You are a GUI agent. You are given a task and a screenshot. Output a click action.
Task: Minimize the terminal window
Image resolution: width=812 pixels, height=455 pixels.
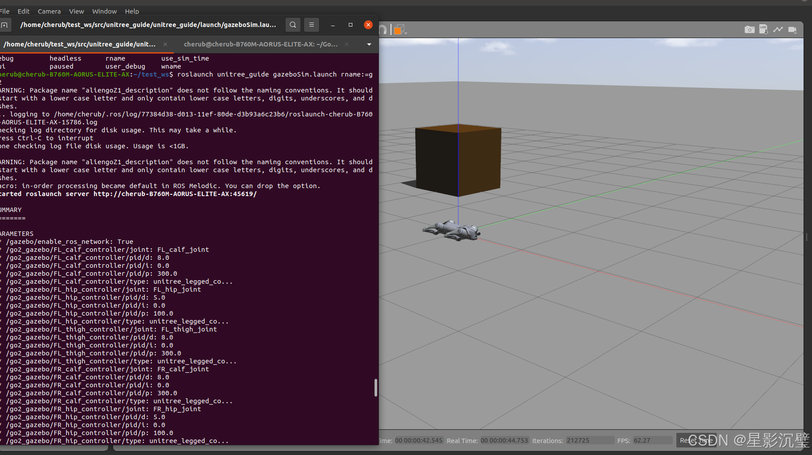[333, 25]
